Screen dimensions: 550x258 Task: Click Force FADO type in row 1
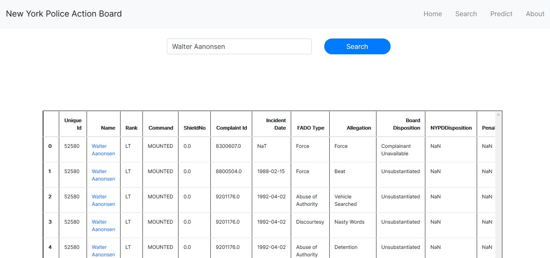pos(310,175)
